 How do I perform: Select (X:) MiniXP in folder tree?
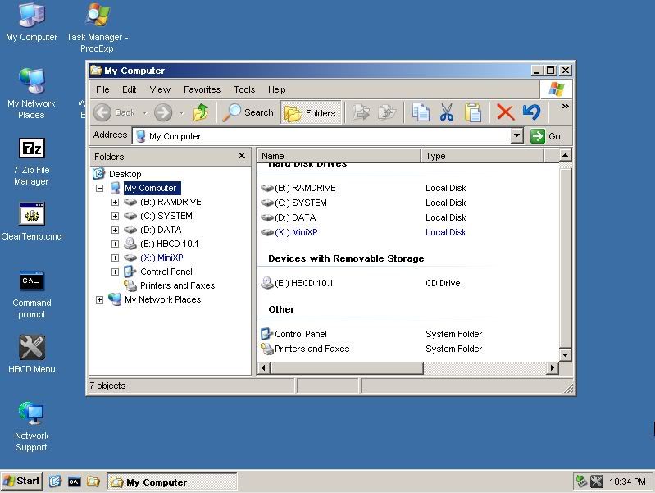coord(161,258)
